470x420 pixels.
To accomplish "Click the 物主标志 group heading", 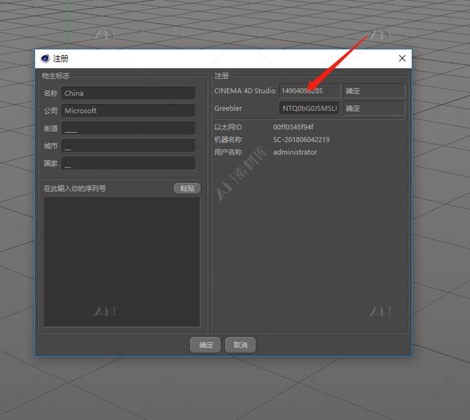I will [55, 76].
